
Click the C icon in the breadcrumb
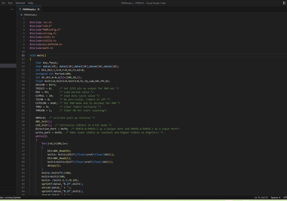pos(22,15)
